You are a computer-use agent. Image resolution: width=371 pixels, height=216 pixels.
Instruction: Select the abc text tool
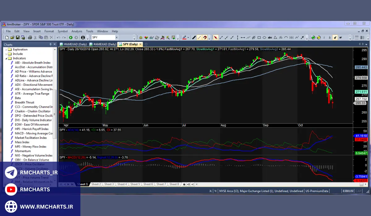(x=270, y=38)
